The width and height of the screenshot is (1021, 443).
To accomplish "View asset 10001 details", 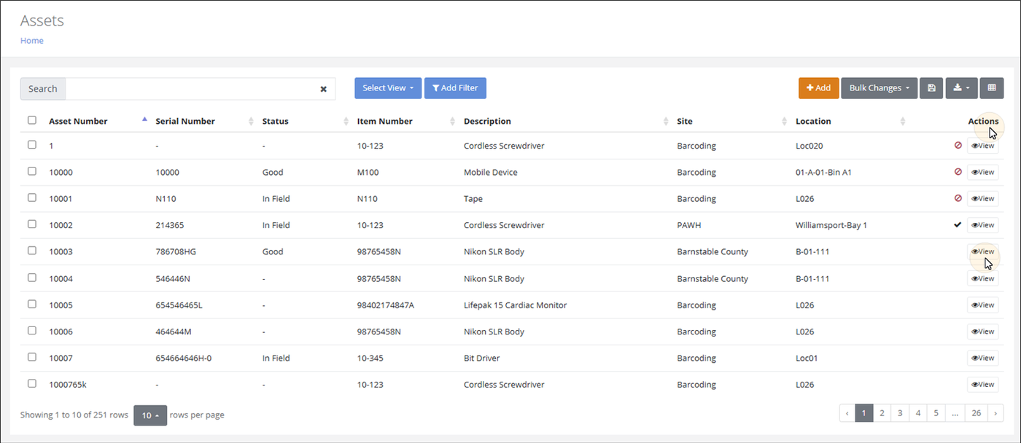I will coord(982,198).
